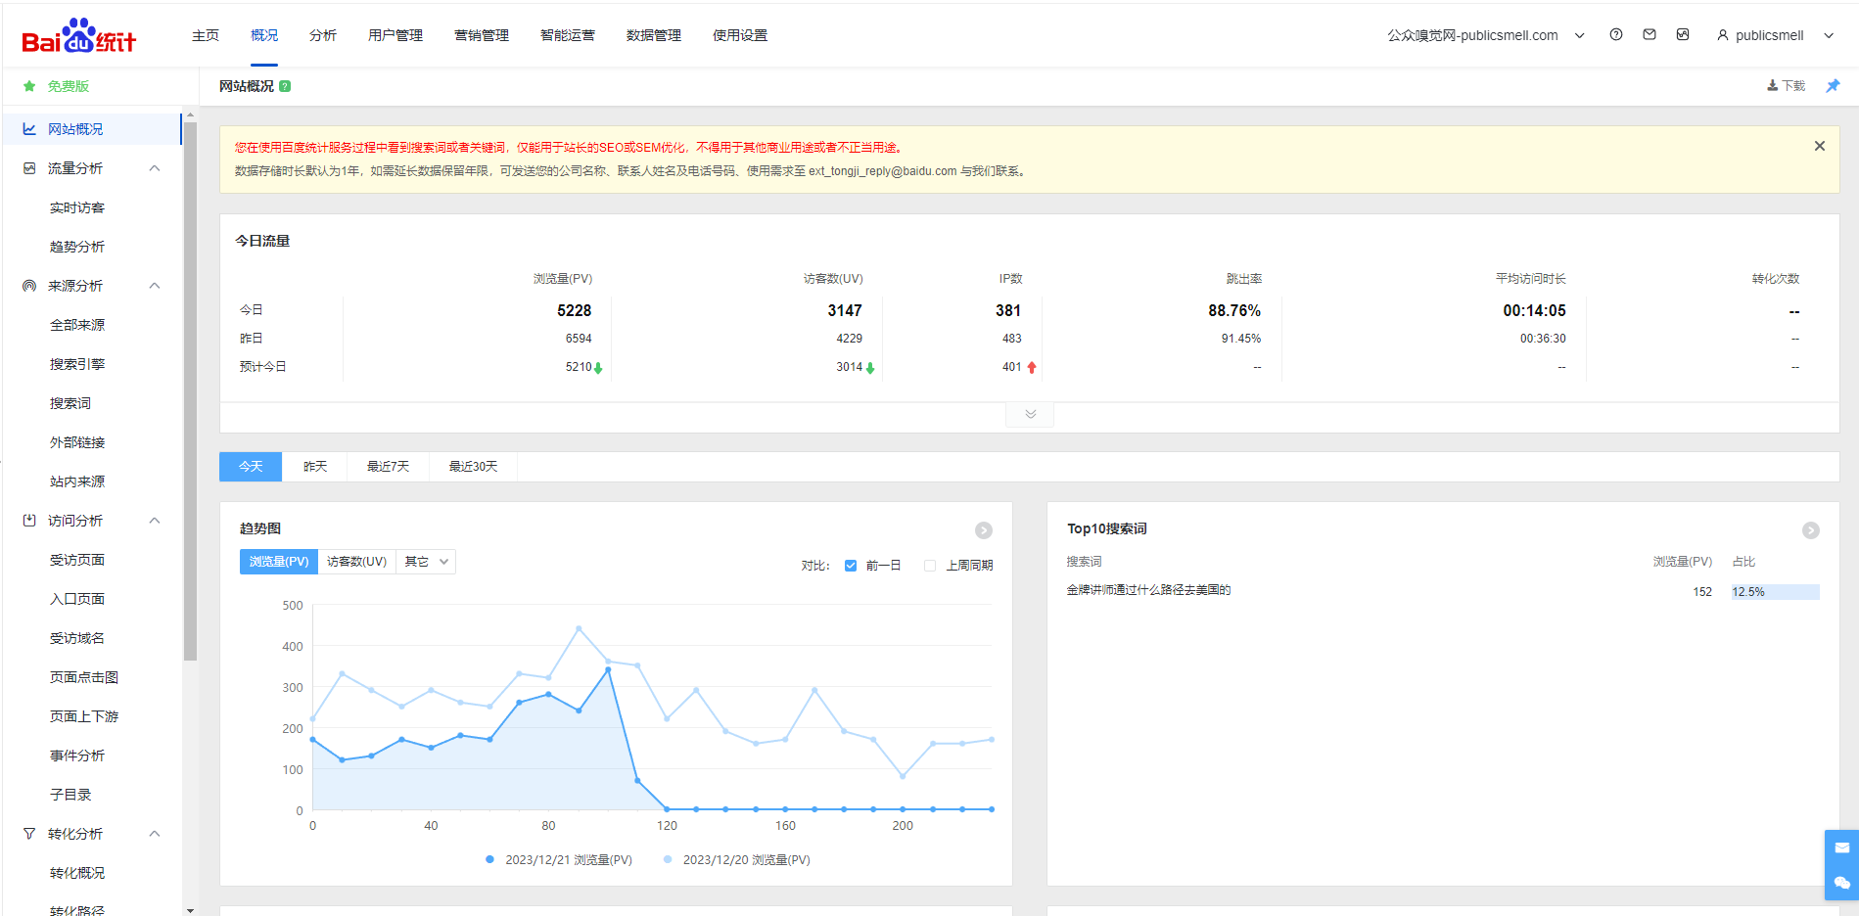Open the mail envelope icon in header
The height and width of the screenshot is (916, 1859).
tap(1650, 35)
